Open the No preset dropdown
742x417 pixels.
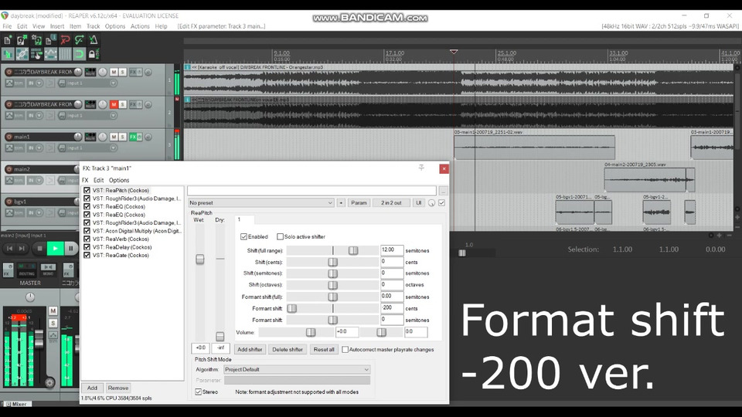260,203
